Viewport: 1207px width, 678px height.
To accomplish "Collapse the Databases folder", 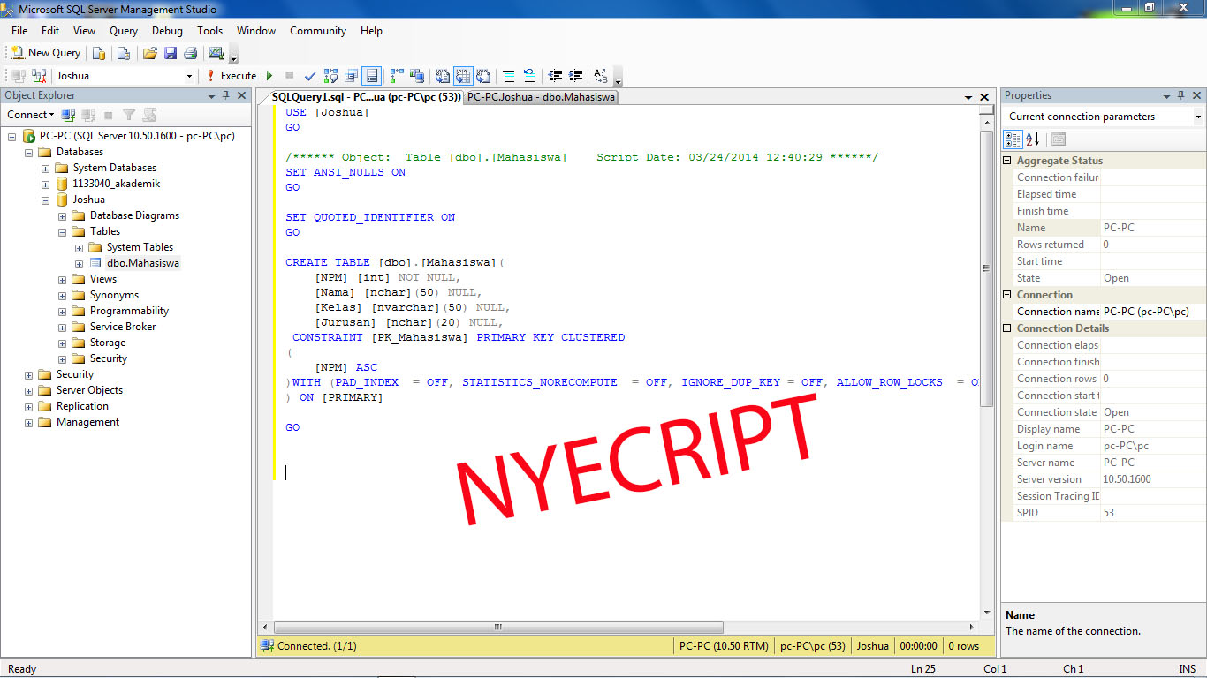I will 27,151.
